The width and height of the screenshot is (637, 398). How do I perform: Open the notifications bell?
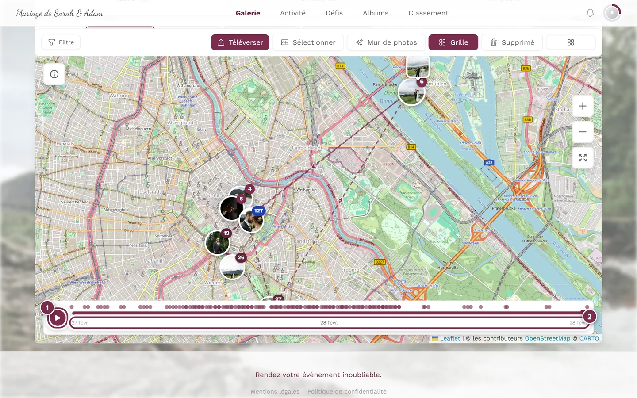coord(590,13)
